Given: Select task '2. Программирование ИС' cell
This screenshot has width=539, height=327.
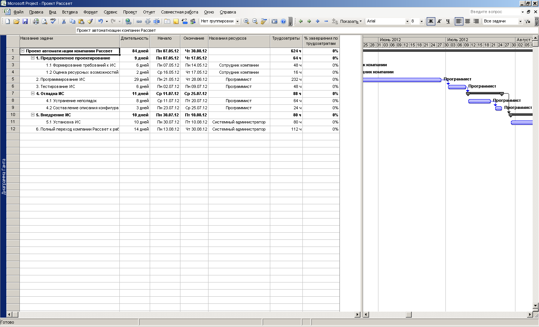Looking at the screenshot, I should 70,79.
